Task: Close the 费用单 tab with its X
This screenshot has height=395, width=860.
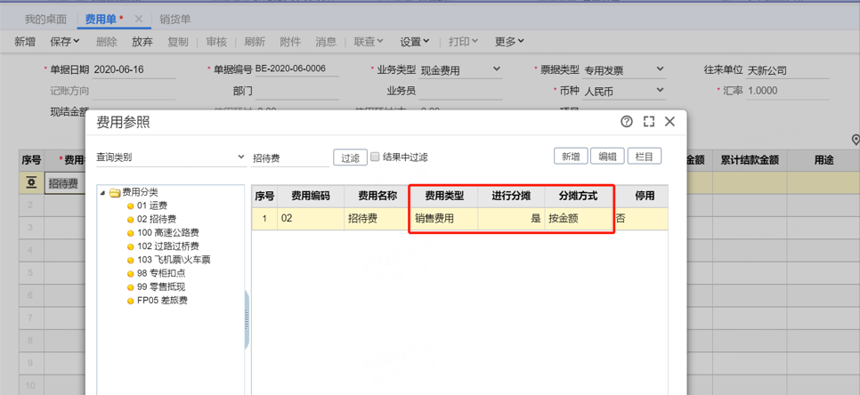Action: click(x=139, y=19)
